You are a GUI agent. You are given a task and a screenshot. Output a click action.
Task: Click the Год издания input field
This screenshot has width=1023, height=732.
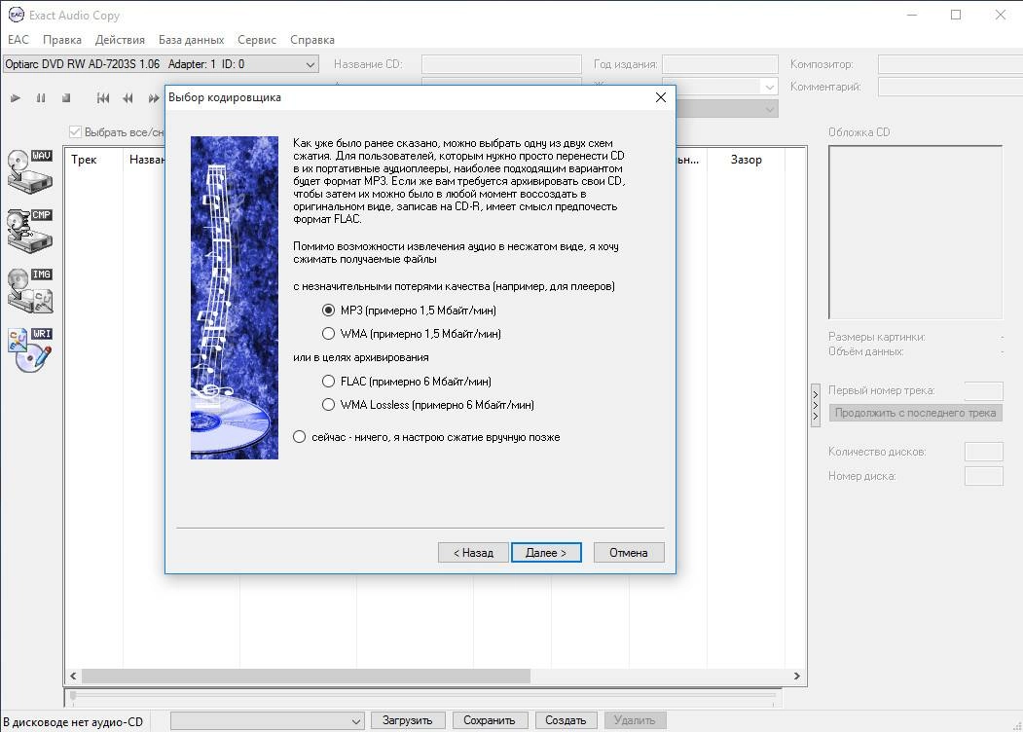(x=720, y=64)
